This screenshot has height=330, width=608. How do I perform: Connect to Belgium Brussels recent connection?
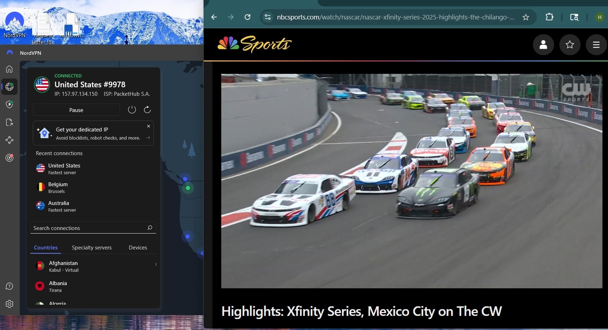tap(58, 188)
